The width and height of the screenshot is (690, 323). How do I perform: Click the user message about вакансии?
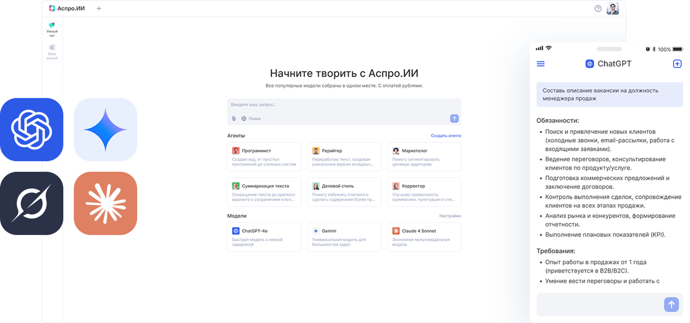click(610, 94)
